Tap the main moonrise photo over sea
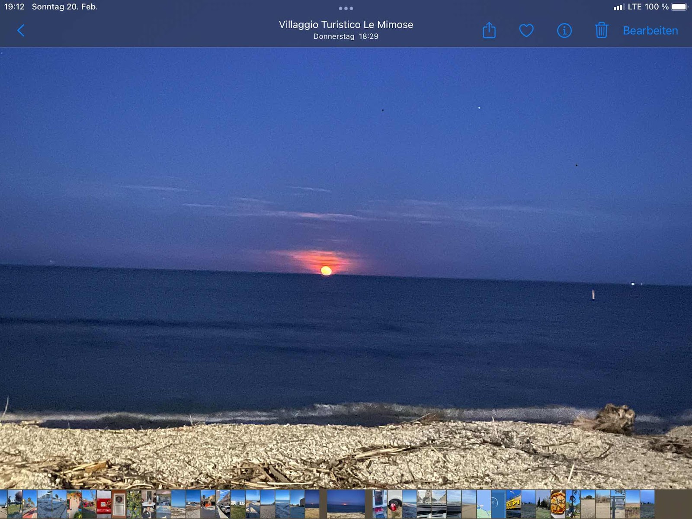Image resolution: width=692 pixels, height=519 pixels. 346,268
